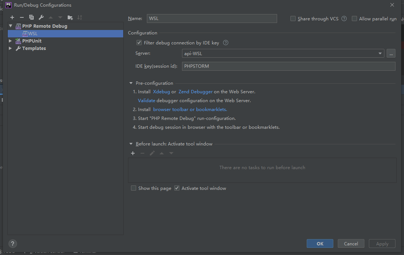The image size is (404, 255).
Task: Enable Allow parallel run
Action: coord(354,19)
